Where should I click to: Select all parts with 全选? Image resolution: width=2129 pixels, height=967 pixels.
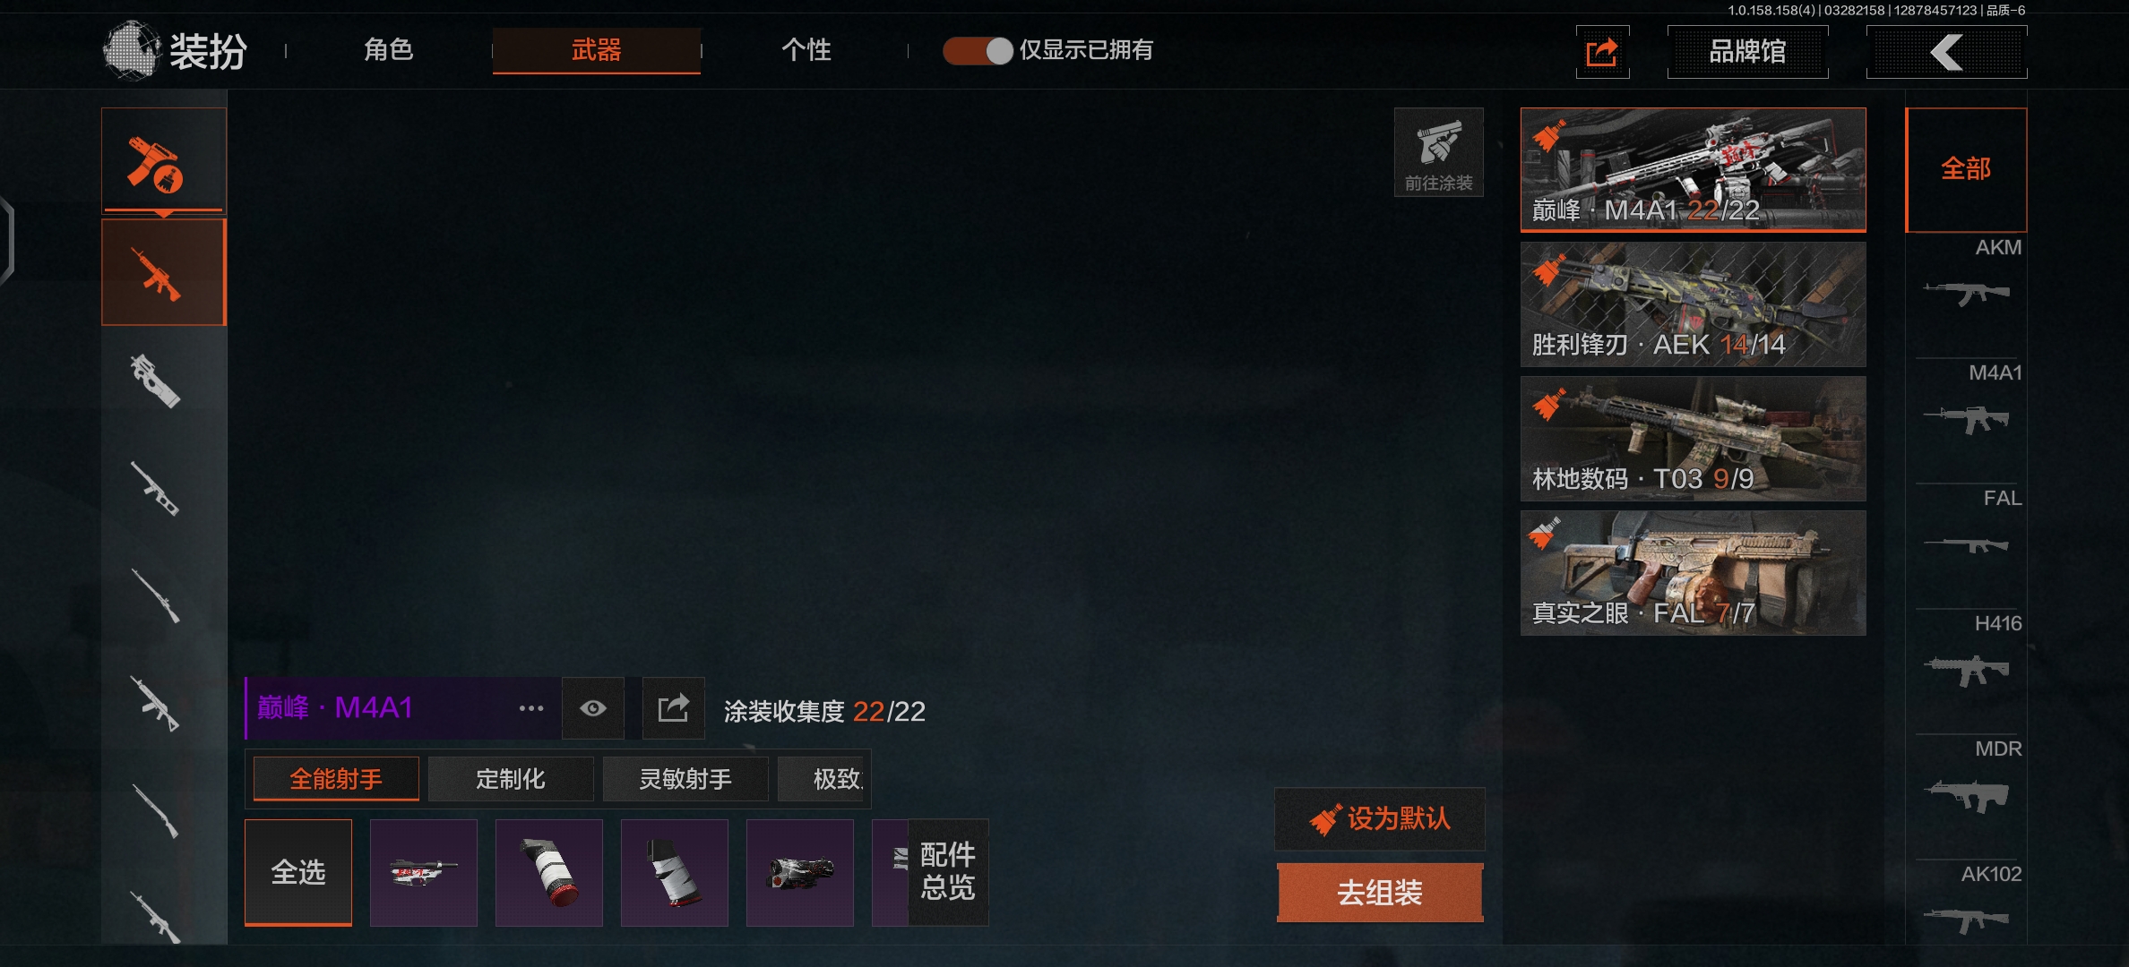(x=298, y=872)
